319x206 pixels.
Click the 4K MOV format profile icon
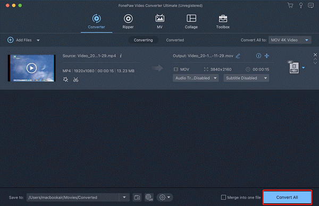coord(294,67)
